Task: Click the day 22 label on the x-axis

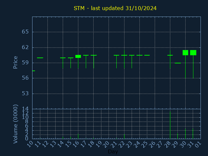Action: click(x=122, y=144)
